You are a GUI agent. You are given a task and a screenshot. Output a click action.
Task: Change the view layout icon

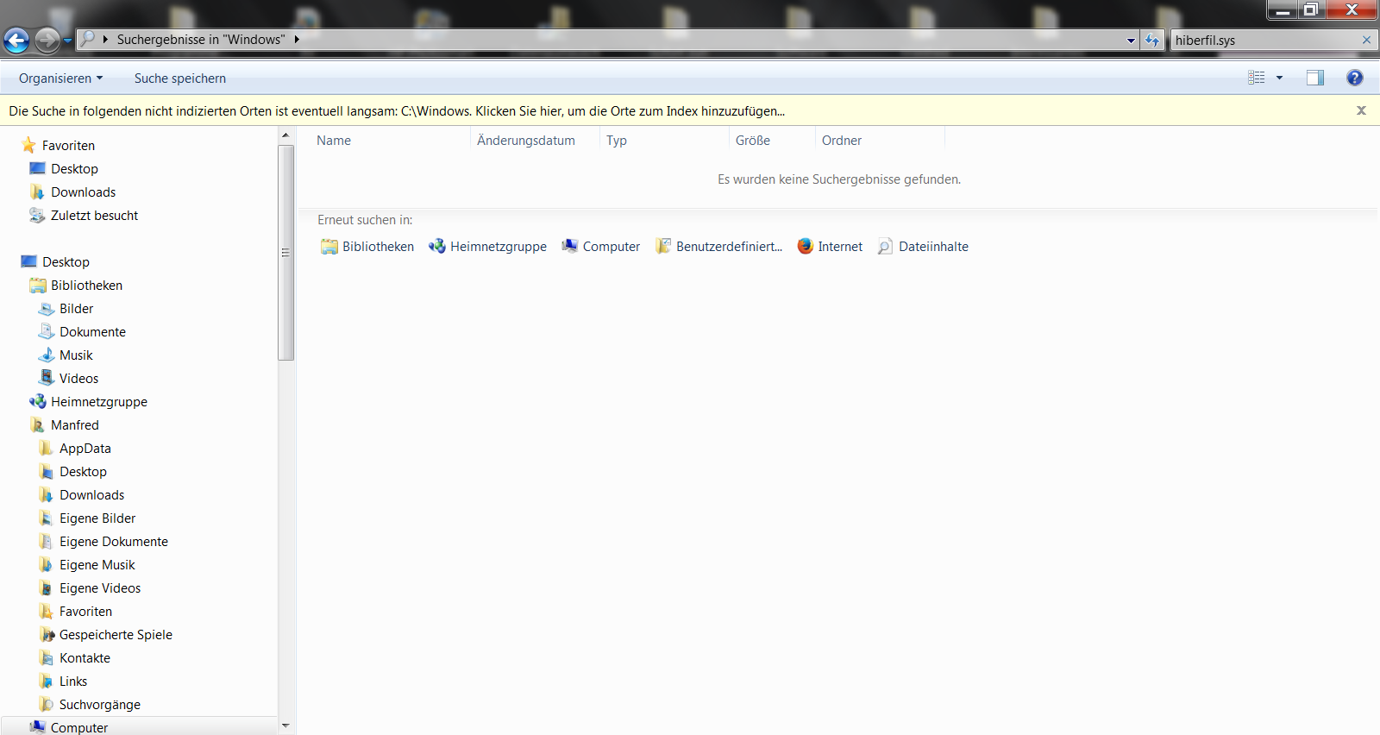tap(1257, 78)
